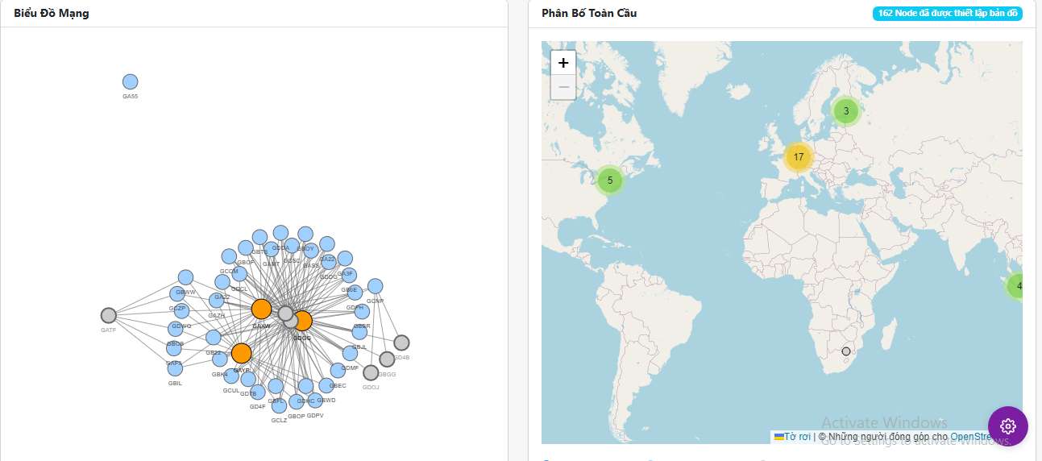Select the orange GAYB node
This screenshot has width=1042, height=461.
[241, 353]
